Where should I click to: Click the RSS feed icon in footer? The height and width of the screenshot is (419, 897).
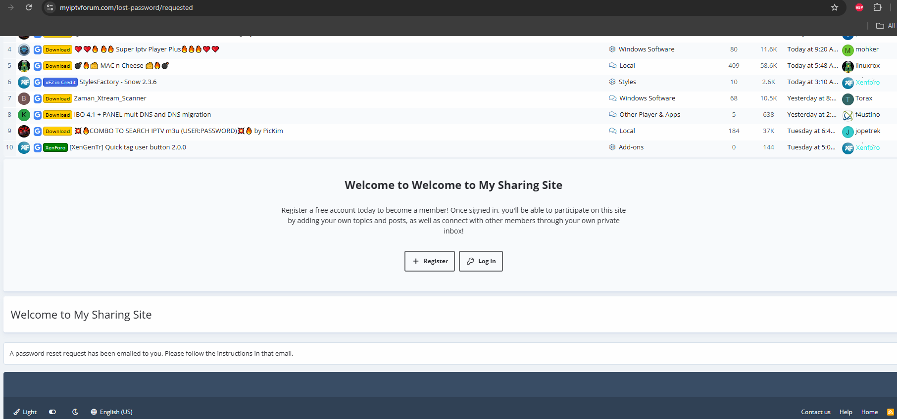[890, 412]
